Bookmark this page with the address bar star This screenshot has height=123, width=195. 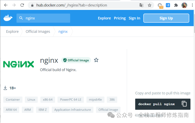pyautogui.click(x=150, y=5)
